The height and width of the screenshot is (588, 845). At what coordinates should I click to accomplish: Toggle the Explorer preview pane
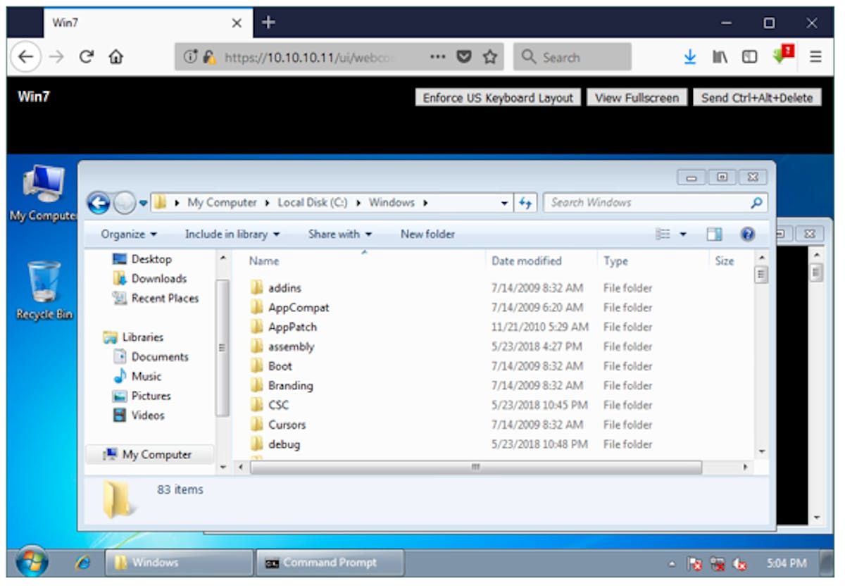[x=714, y=234]
